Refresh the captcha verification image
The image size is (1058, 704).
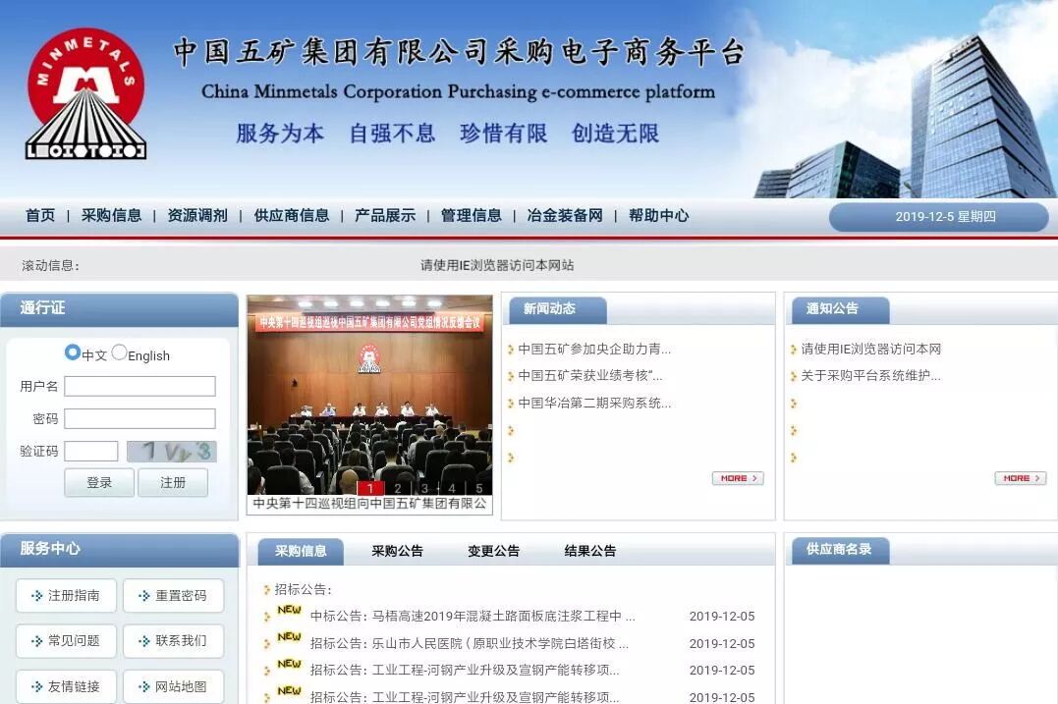171,451
